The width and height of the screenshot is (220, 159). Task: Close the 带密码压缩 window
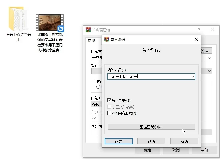coord(213,30)
